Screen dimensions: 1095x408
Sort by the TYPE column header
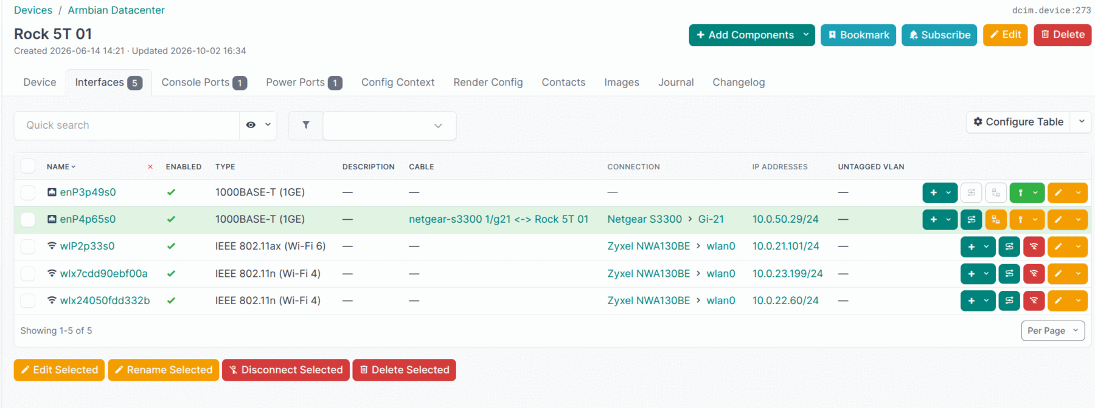click(x=225, y=167)
